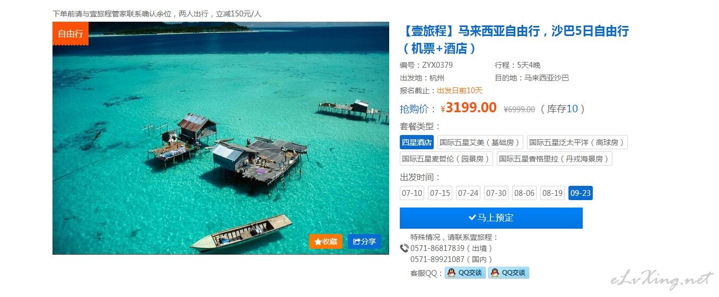
Task: Pick departure date 07-15
Action: (x=440, y=193)
